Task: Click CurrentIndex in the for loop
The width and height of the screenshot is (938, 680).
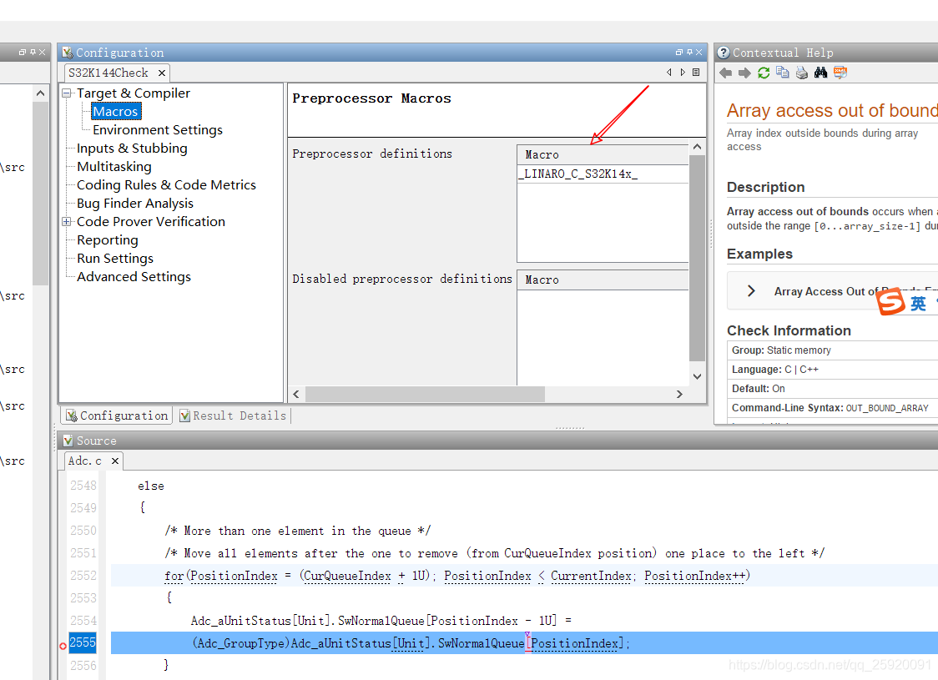Action: click(591, 576)
